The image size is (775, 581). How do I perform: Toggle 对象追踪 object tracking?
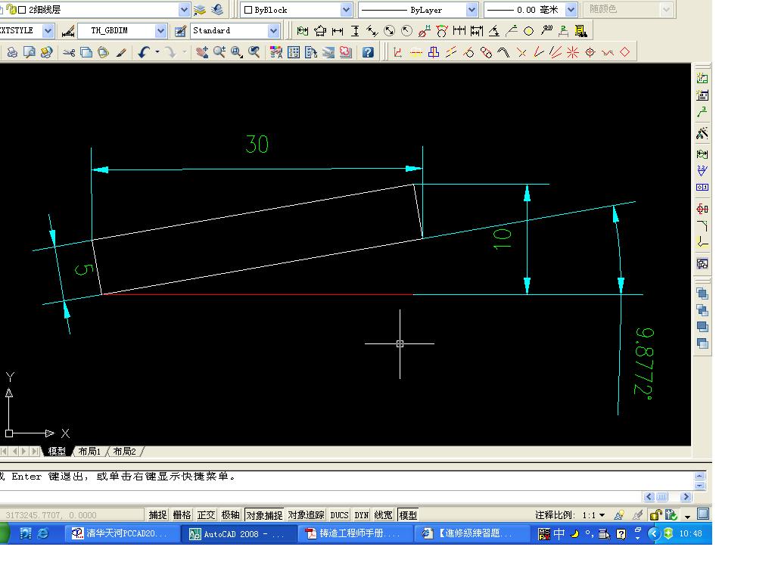(x=306, y=514)
